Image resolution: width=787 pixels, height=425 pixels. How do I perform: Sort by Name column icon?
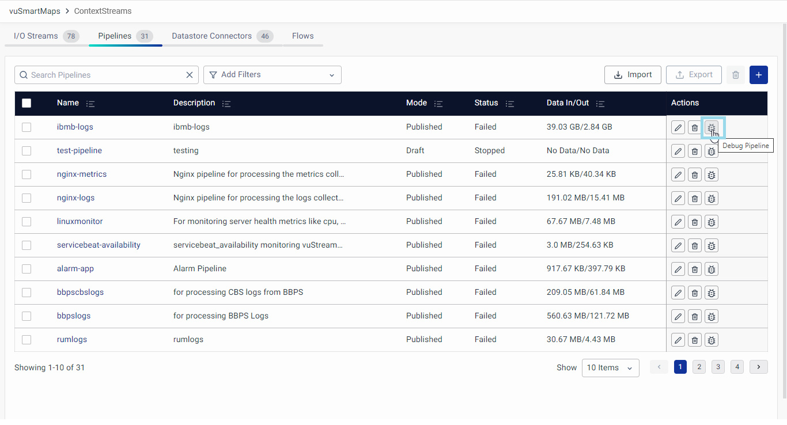(90, 104)
